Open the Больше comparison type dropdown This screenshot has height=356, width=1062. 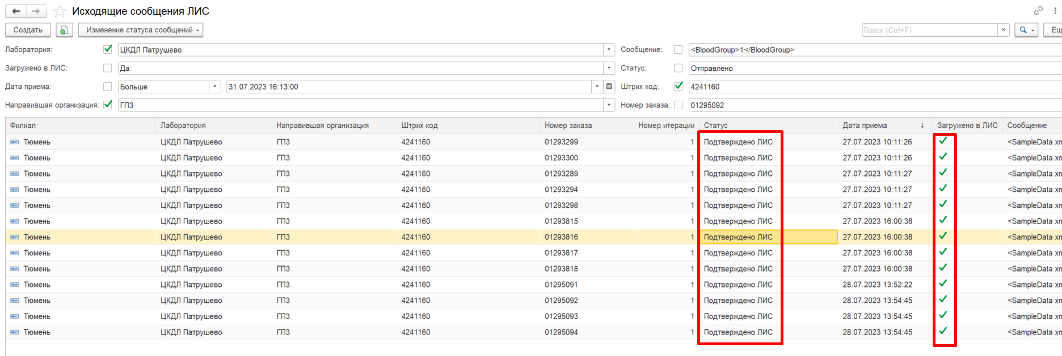pyautogui.click(x=215, y=87)
